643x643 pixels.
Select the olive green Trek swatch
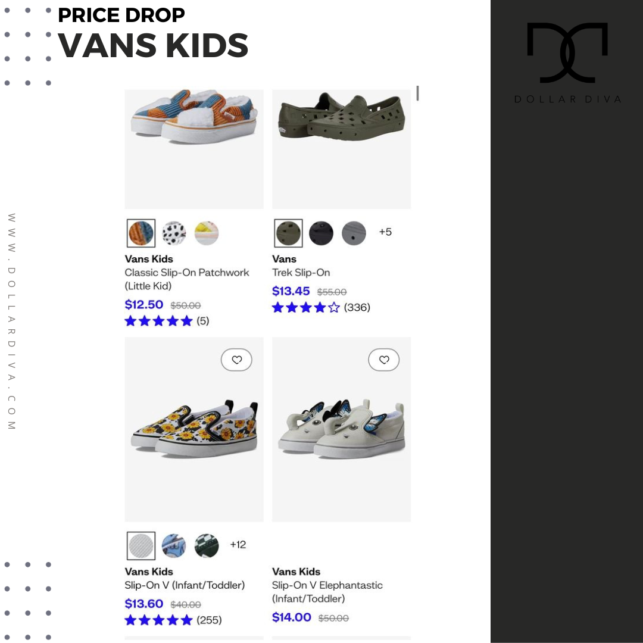pos(288,233)
